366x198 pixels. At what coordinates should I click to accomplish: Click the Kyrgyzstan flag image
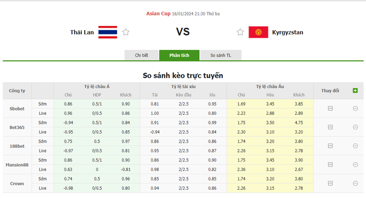pyautogui.click(x=258, y=32)
